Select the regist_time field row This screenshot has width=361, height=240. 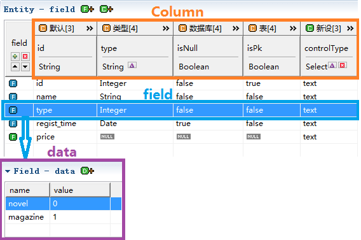[x=181, y=124]
